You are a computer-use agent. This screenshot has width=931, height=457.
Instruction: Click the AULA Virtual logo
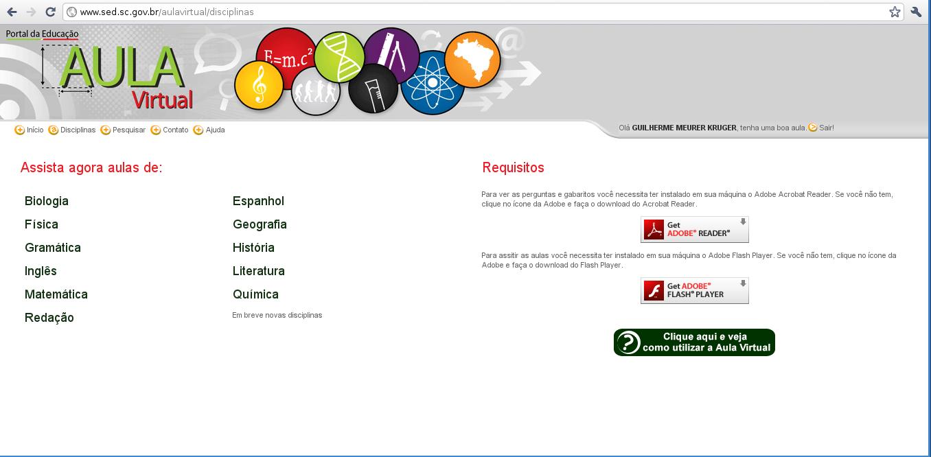[x=118, y=77]
